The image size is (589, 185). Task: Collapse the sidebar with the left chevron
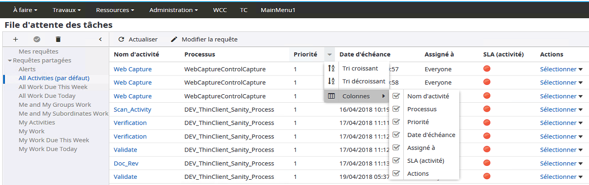click(x=100, y=39)
